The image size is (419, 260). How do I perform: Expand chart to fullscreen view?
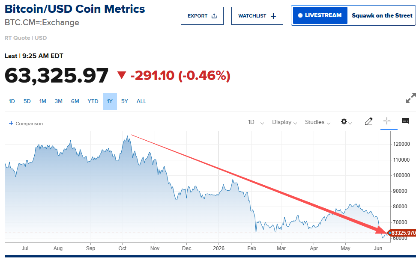(x=410, y=98)
